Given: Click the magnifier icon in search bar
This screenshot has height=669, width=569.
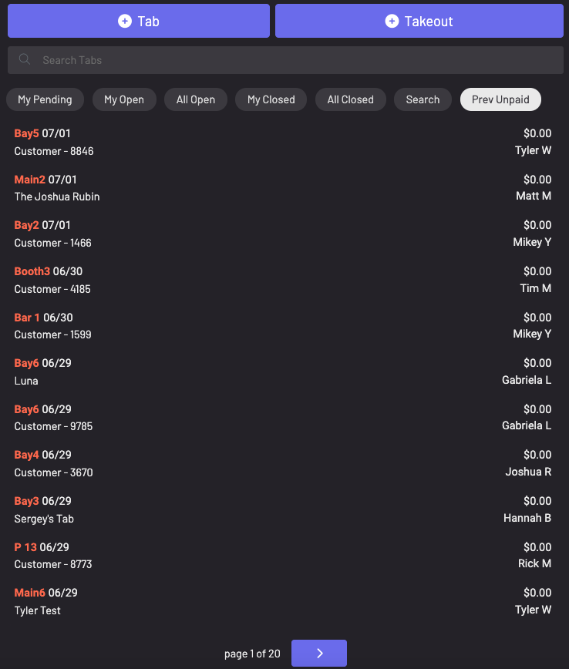Looking at the screenshot, I should (x=25, y=59).
